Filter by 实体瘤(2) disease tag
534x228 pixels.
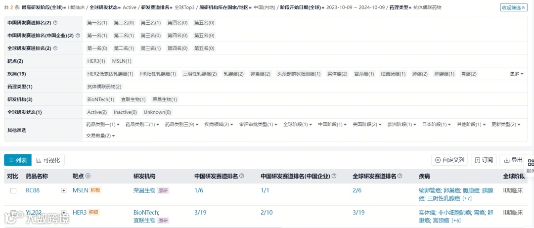338,74
